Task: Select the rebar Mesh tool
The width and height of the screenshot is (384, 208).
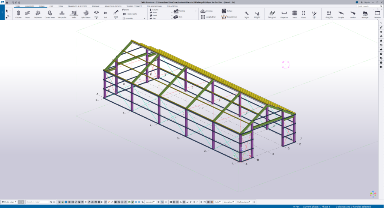Action: pyautogui.click(x=295, y=14)
